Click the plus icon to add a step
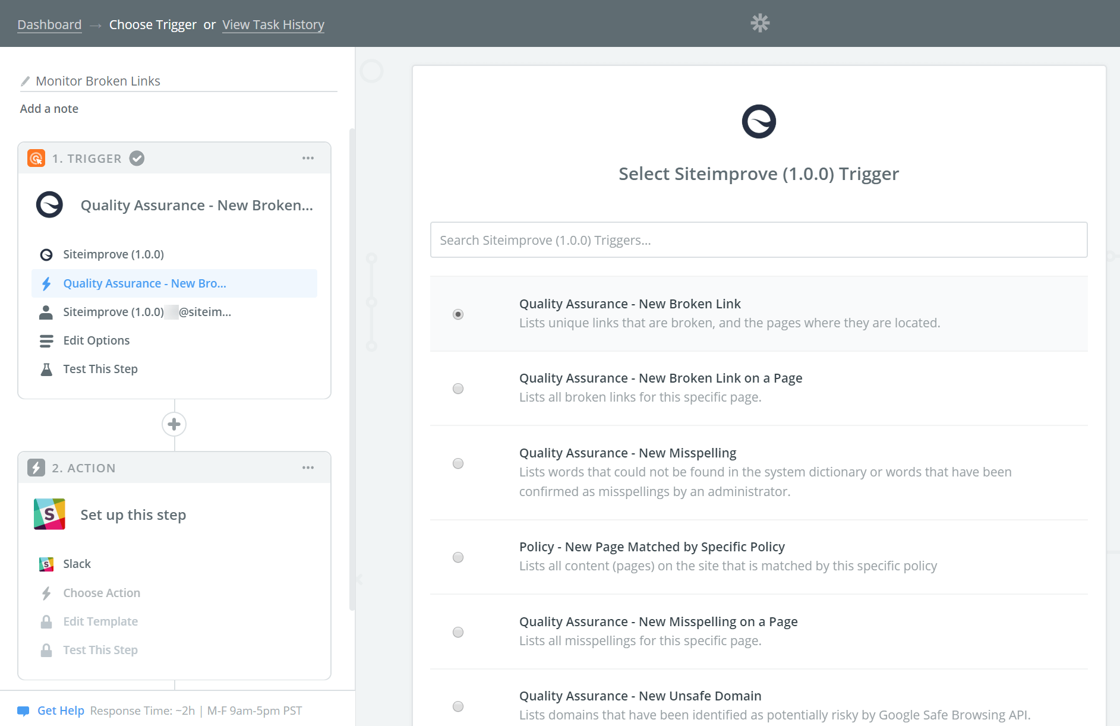The height and width of the screenshot is (726, 1120). click(x=174, y=424)
